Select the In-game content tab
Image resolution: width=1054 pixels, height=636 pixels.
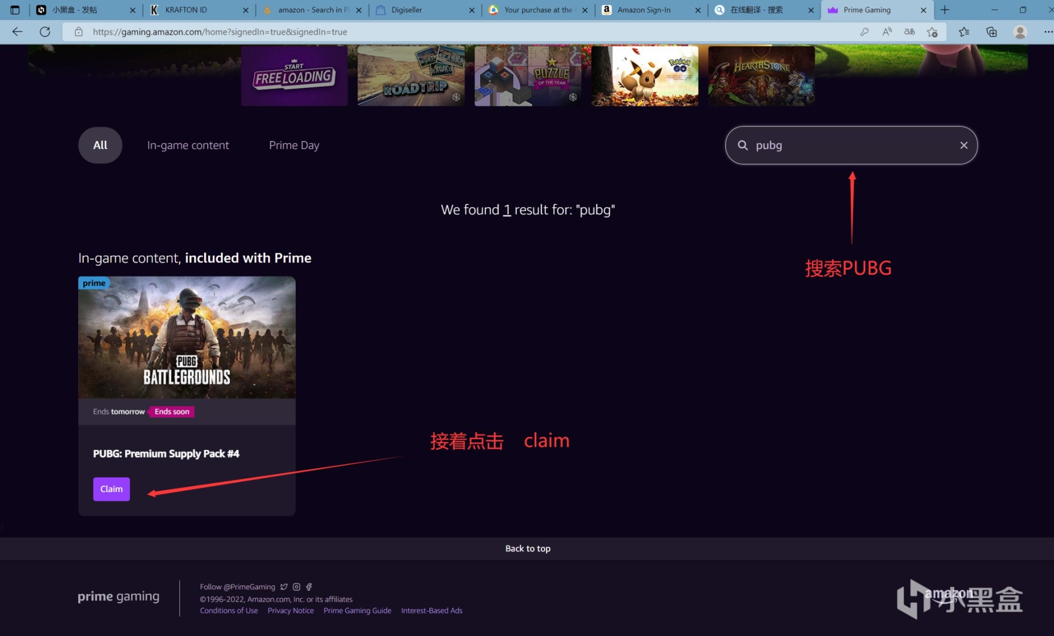click(x=188, y=145)
